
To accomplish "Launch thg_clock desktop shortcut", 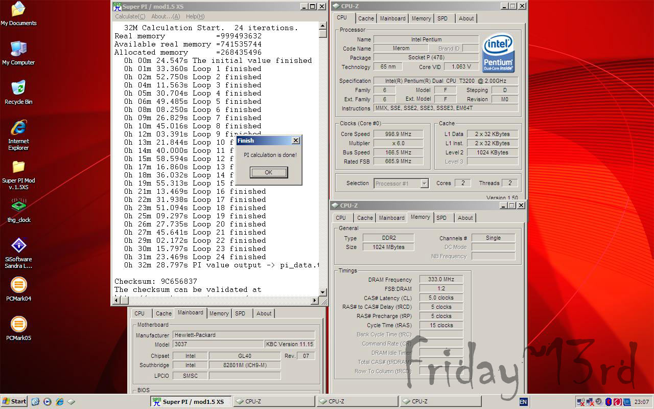I will point(19,211).
